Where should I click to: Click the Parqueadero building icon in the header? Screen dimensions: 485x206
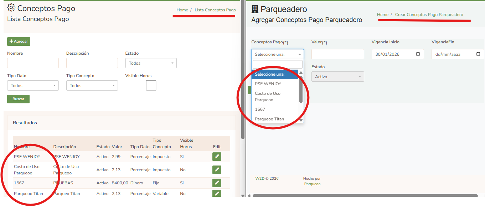click(x=255, y=9)
